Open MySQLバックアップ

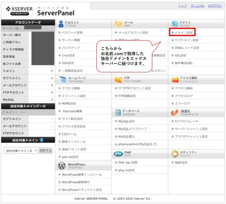pos(132,129)
